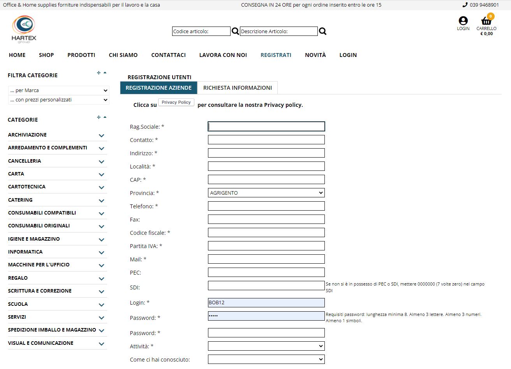Viewport: 511px width, 369px height.
Task: Click the phone icon next to 039 9468901
Action: click(465, 5)
